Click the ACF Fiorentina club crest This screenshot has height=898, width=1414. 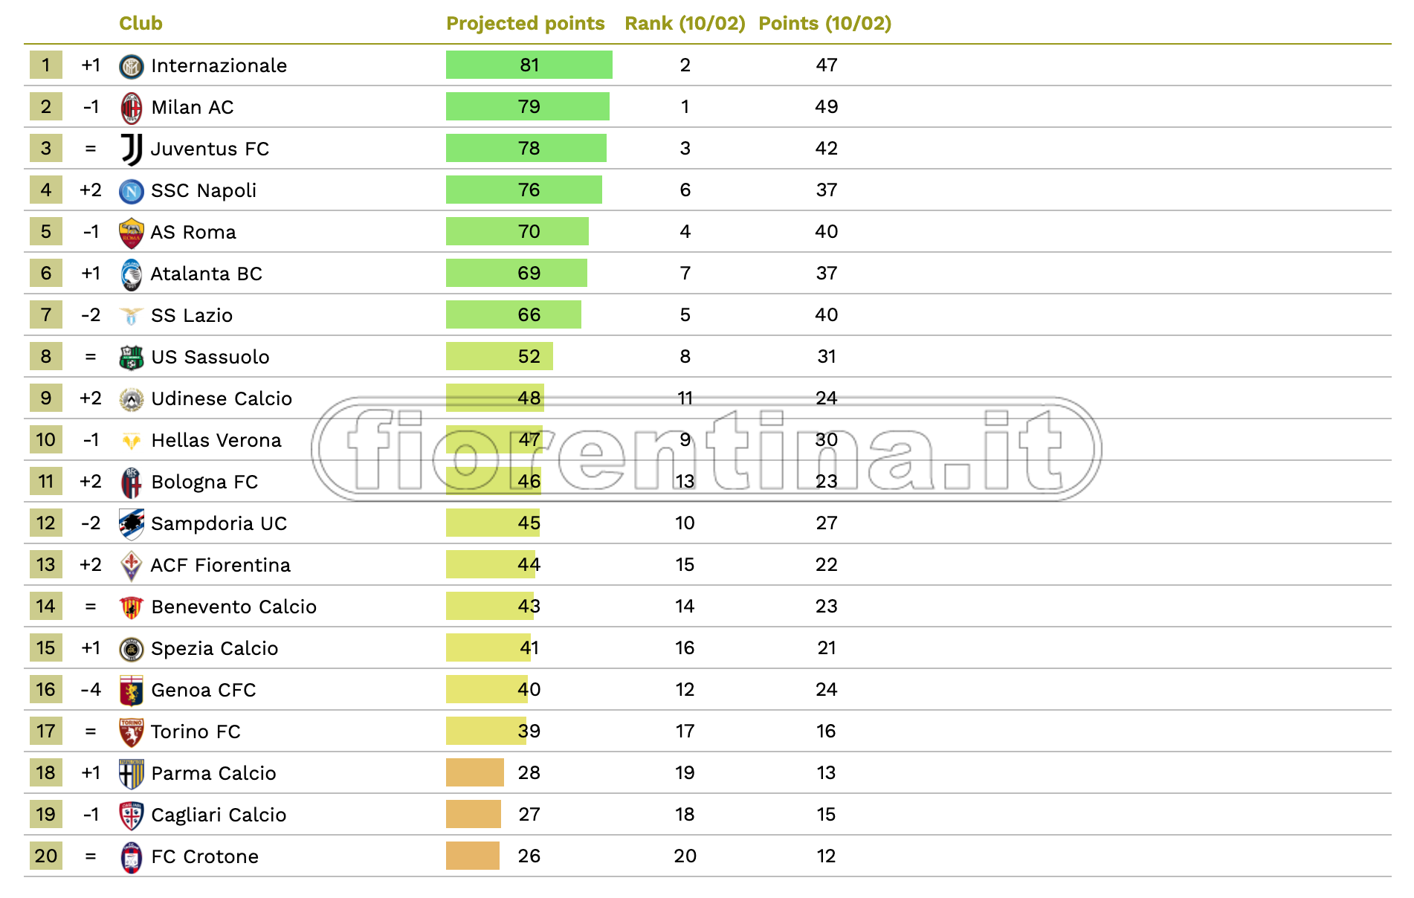coord(132,566)
